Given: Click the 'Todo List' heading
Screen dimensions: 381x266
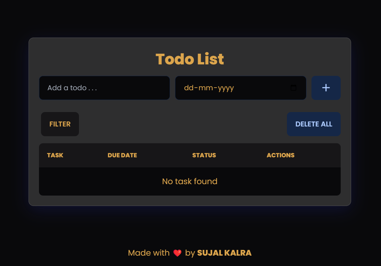Looking at the screenshot, I should pyautogui.click(x=189, y=59).
